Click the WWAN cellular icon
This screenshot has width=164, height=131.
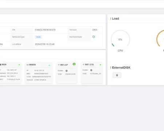pyautogui.click(x=27, y=65)
